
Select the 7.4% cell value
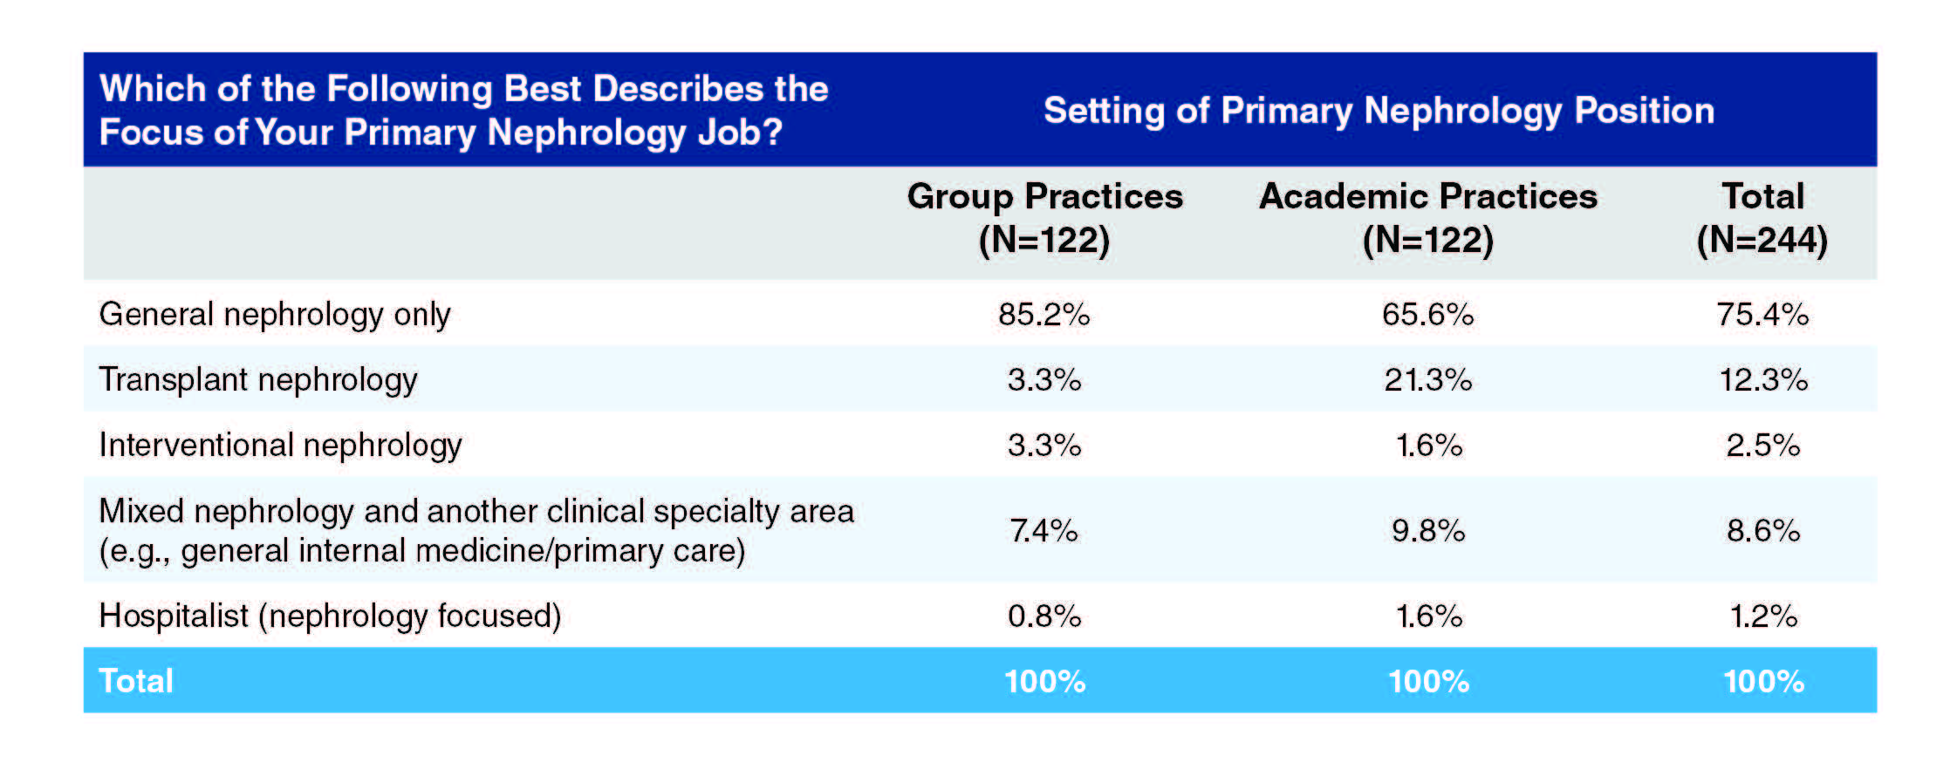[1044, 530]
